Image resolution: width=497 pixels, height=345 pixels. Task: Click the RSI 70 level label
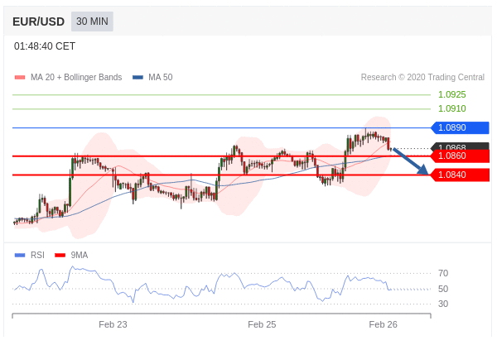(443, 273)
